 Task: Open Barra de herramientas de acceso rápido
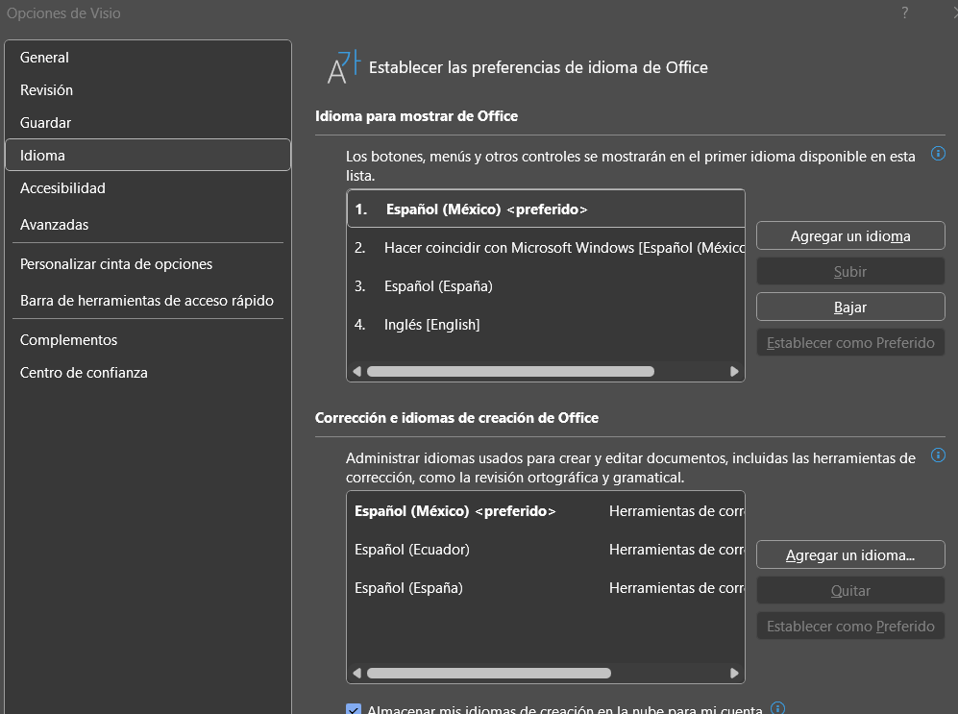pos(147,301)
